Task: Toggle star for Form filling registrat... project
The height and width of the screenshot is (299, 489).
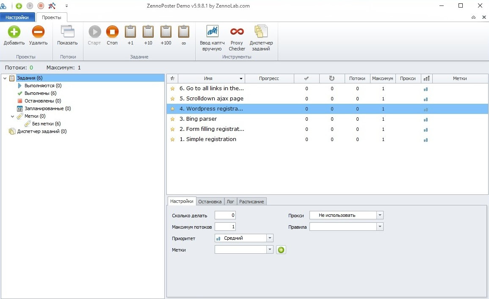Action: tap(172, 129)
